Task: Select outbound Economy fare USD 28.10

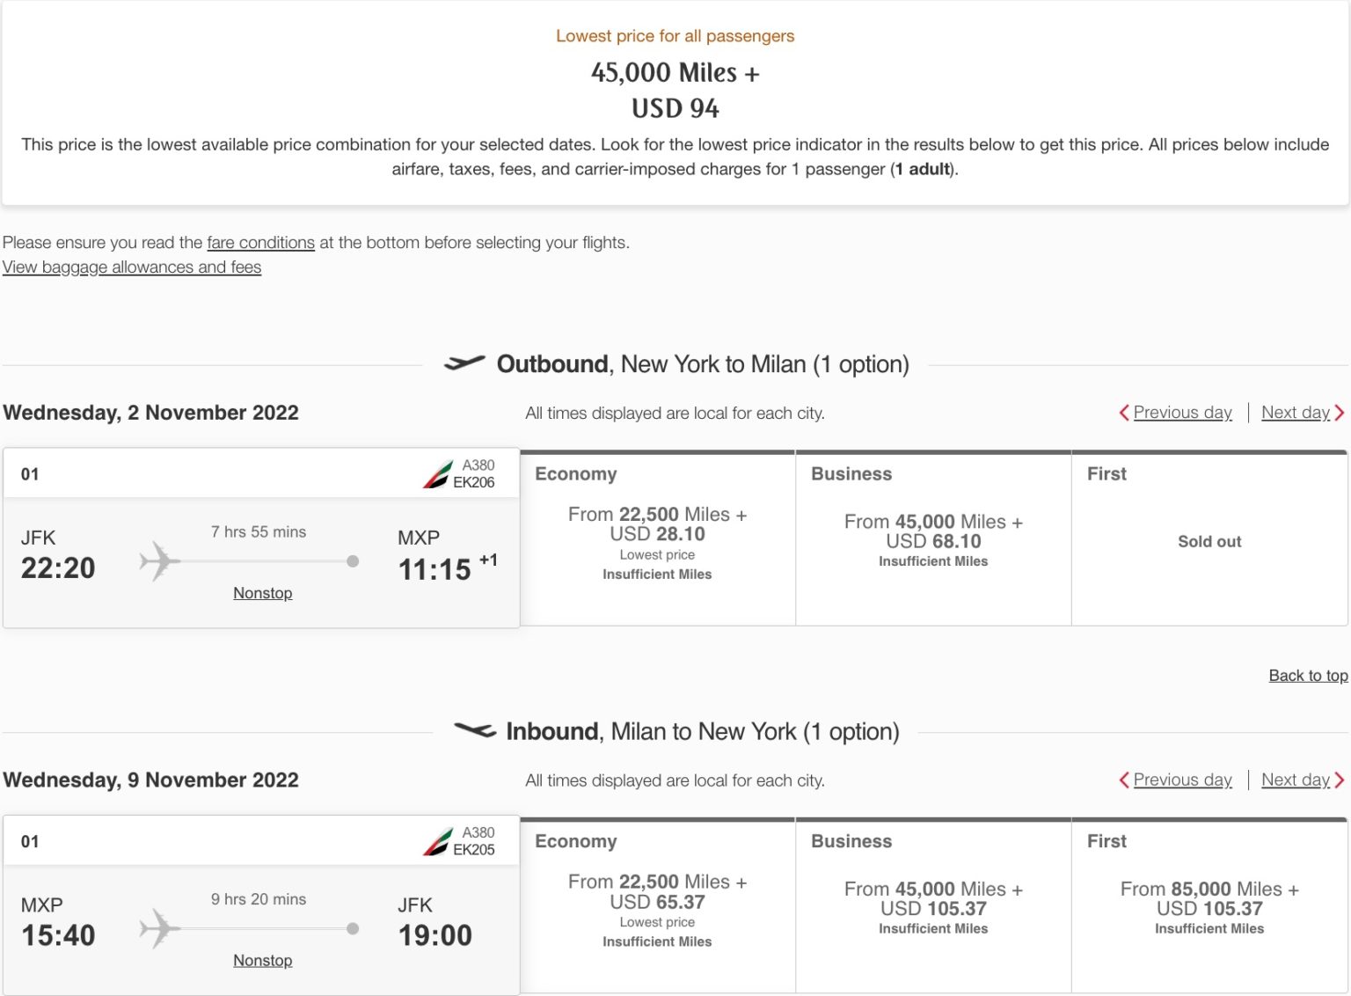Action: click(657, 534)
